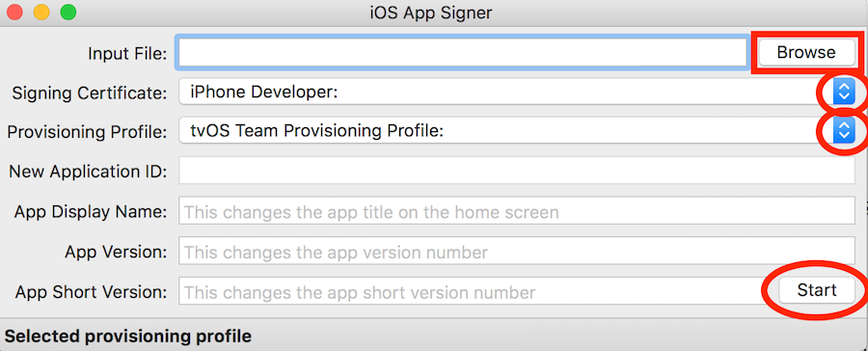Click the 'App Short Version:' label

92,292
